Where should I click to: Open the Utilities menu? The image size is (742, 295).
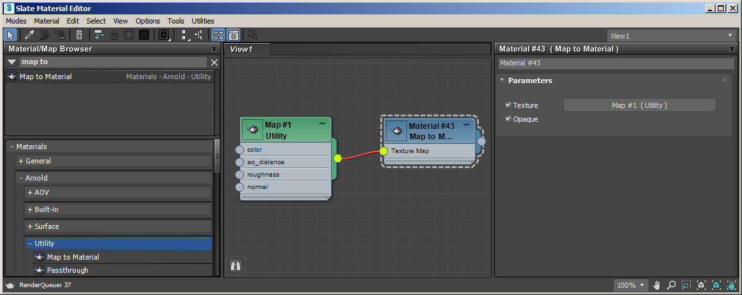coord(203,21)
